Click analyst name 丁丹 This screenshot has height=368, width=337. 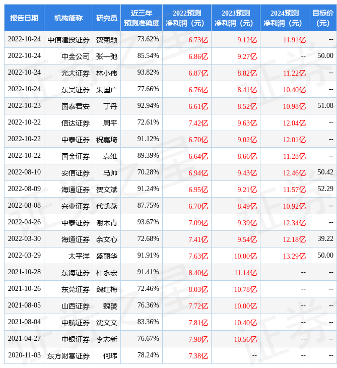110,106
